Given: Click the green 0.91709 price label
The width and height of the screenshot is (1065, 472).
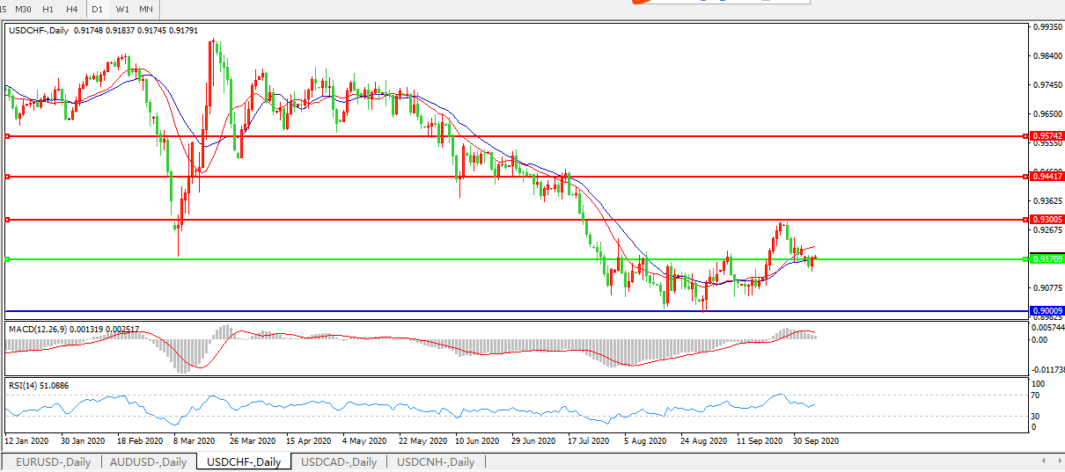Looking at the screenshot, I should pos(1047,259).
